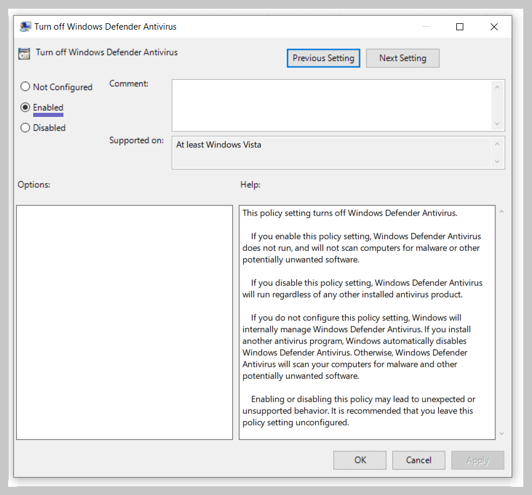
Task: Click the policy setting icon beside the heading
Action: (x=24, y=54)
